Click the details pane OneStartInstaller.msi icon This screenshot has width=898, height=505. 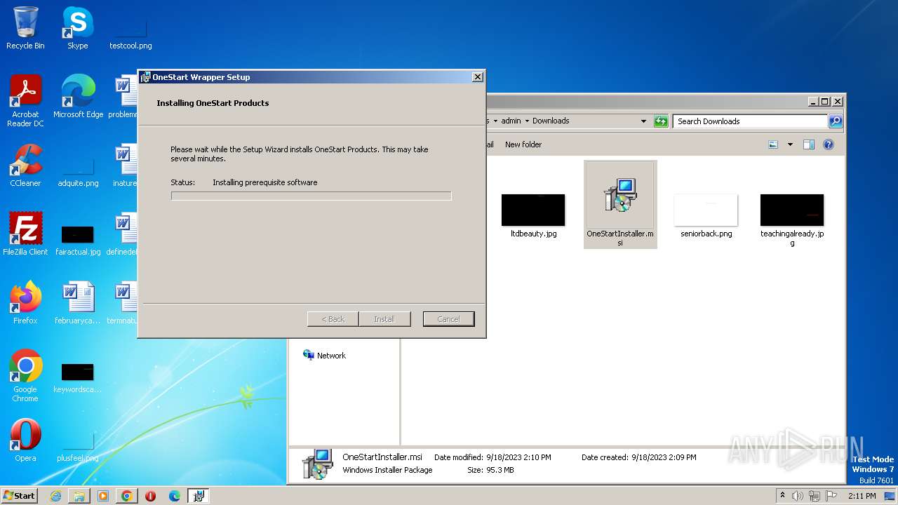tap(317, 464)
